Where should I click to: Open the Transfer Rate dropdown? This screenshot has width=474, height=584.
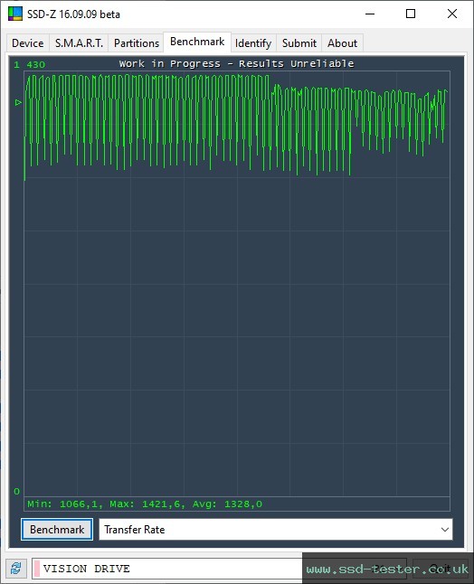click(x=276, y=529)
